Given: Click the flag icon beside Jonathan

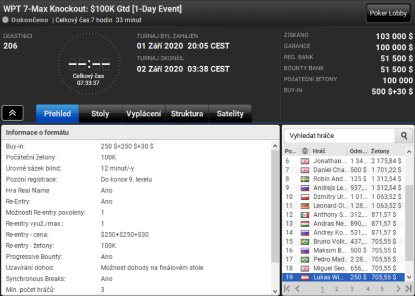Looking at the screenshot, I should (305, 161).
